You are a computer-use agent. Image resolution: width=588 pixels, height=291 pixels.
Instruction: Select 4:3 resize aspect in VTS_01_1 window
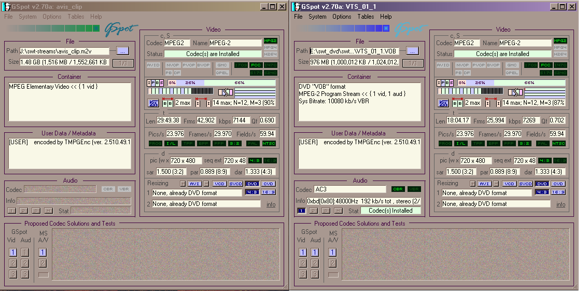click(x=542, y=192)
